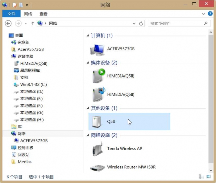
Task: Minimize the 网络 window
Action: pos(185,5)
